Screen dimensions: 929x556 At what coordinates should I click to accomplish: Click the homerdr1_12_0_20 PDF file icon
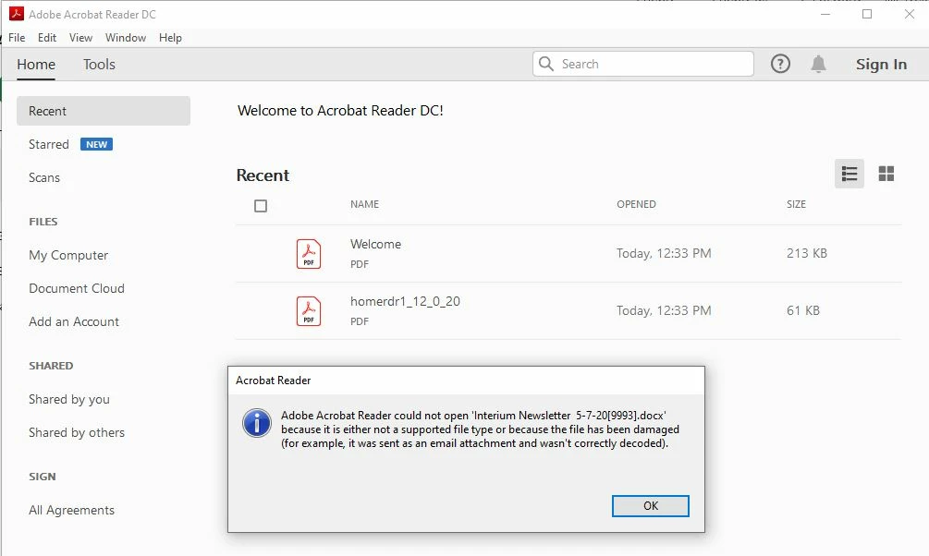tap(309, 311)
